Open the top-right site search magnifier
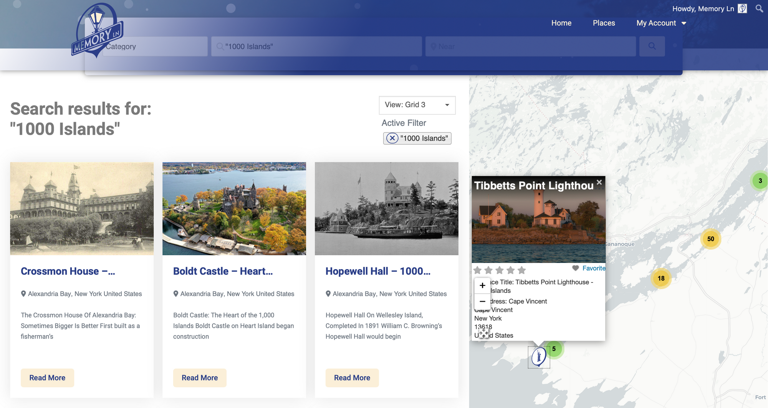Screen dimensions: 768x408 point(759,8)
